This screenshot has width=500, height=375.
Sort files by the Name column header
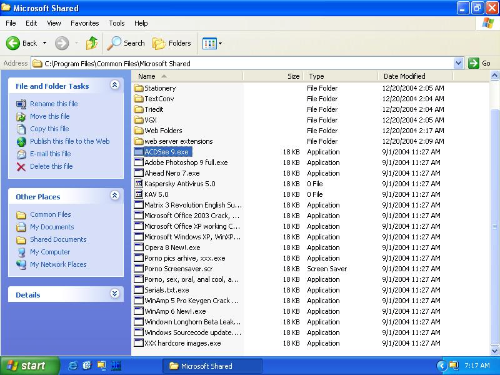tap(188, 76)
